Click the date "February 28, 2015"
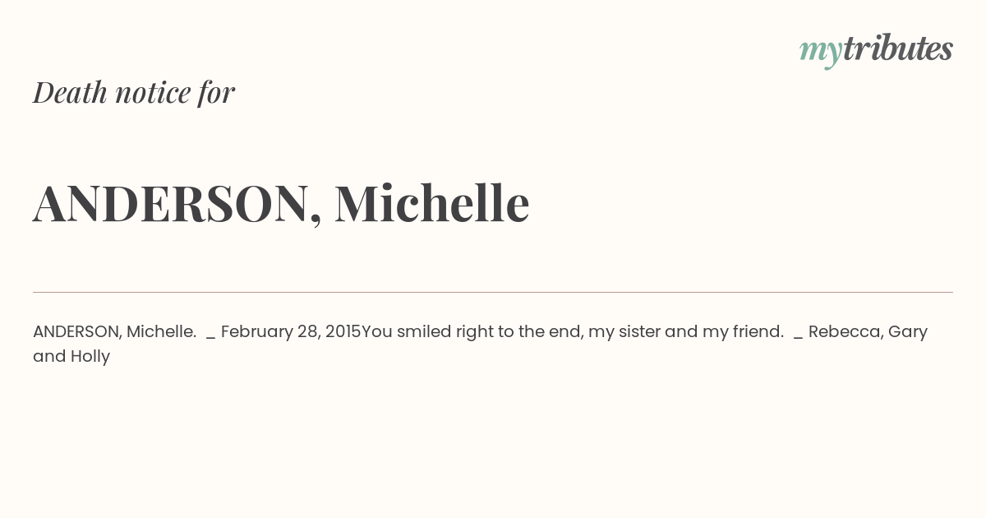The image size is (986, 518). [x=291, y=332]
